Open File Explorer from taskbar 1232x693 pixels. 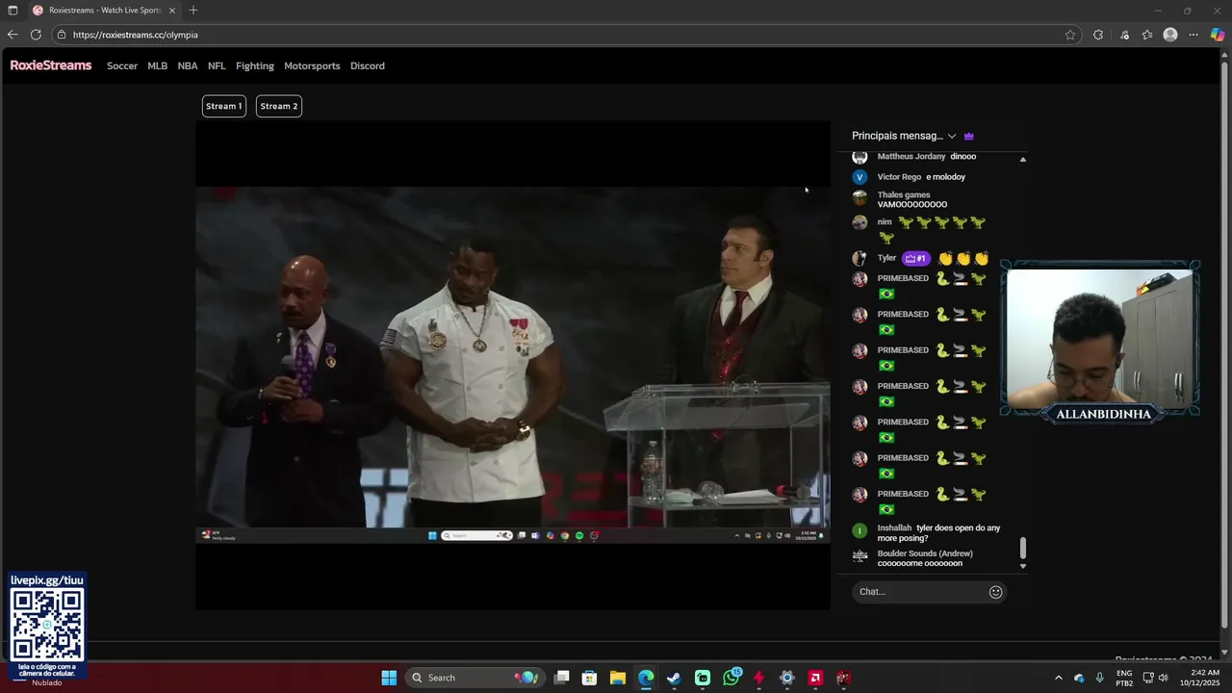coord(618,678)
